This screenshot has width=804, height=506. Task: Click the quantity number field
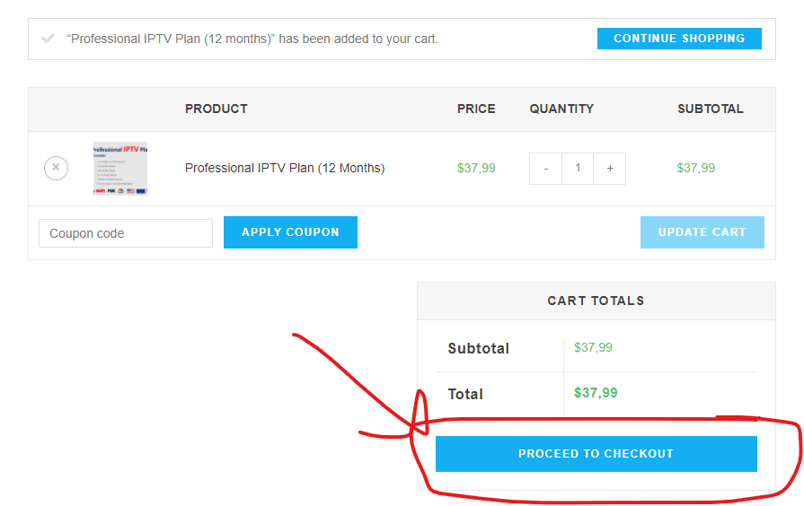click(x=578, y=169)
